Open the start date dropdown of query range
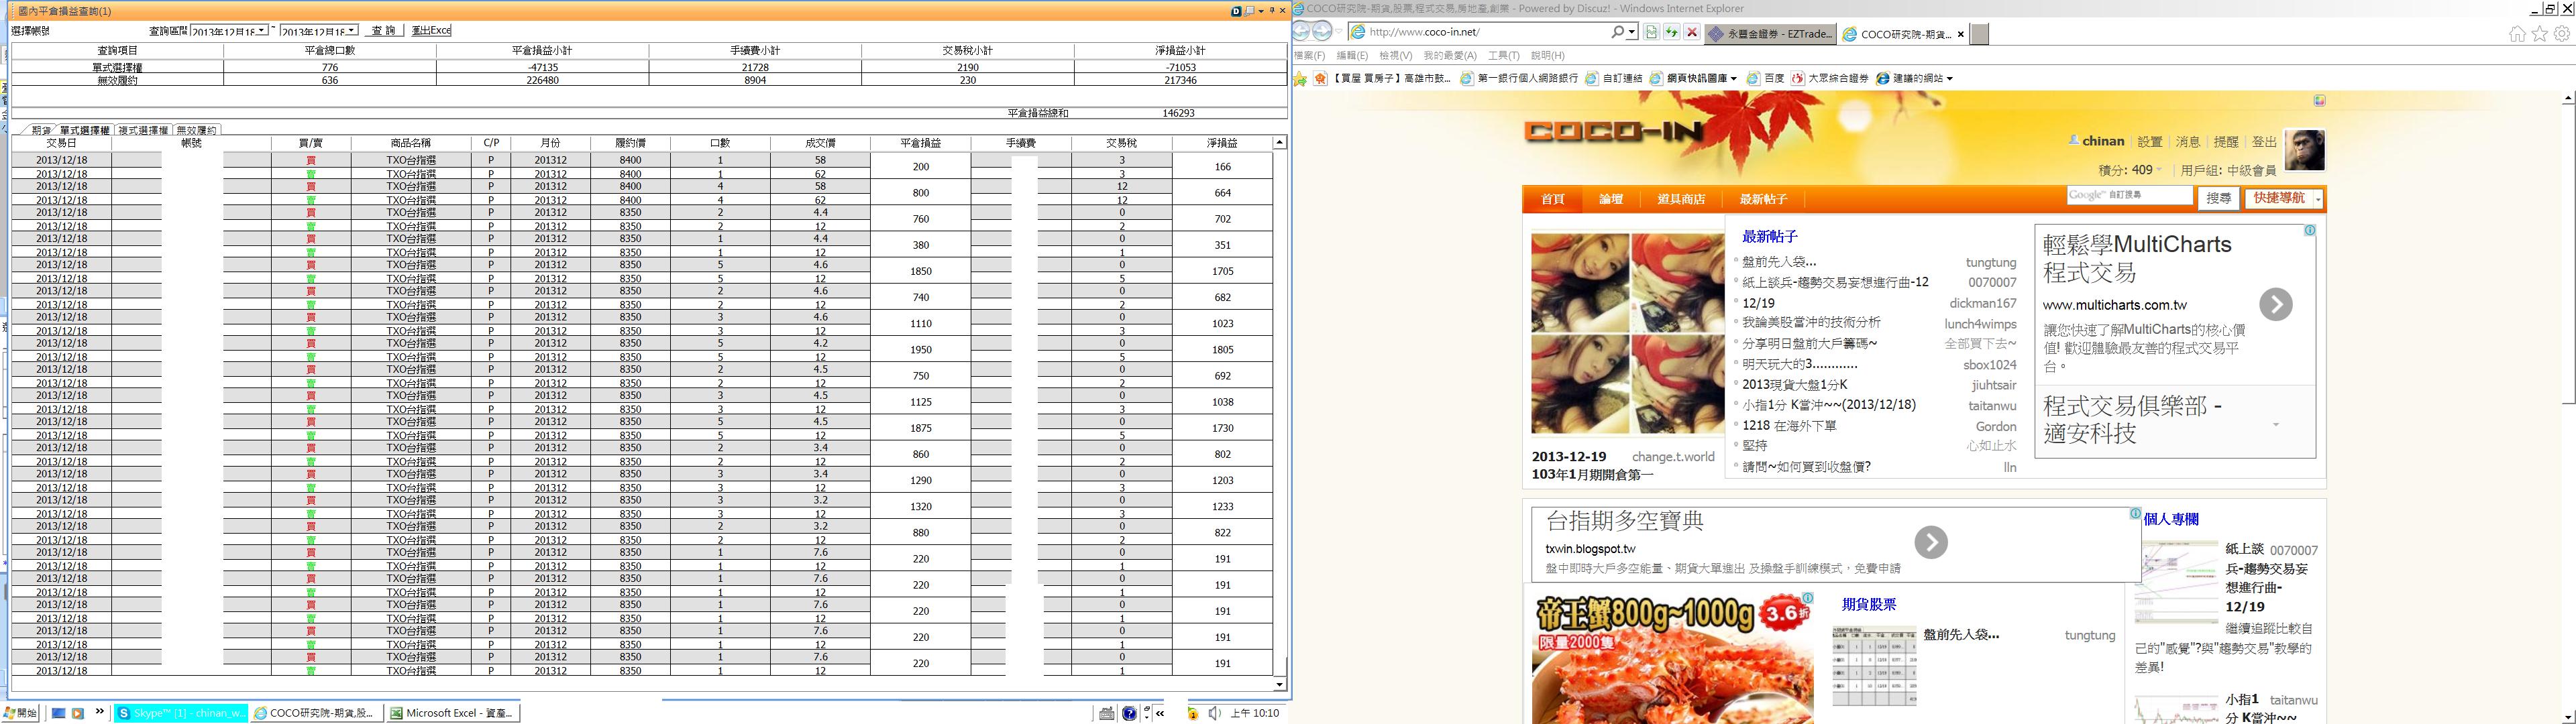The height and width of the screenshot is (724, 2576). (x=262, y=31)
